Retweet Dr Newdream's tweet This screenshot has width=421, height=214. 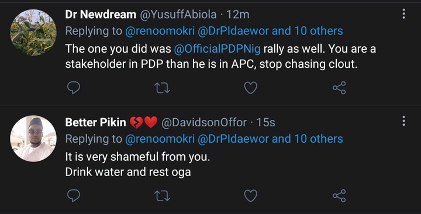coord(163,88)
